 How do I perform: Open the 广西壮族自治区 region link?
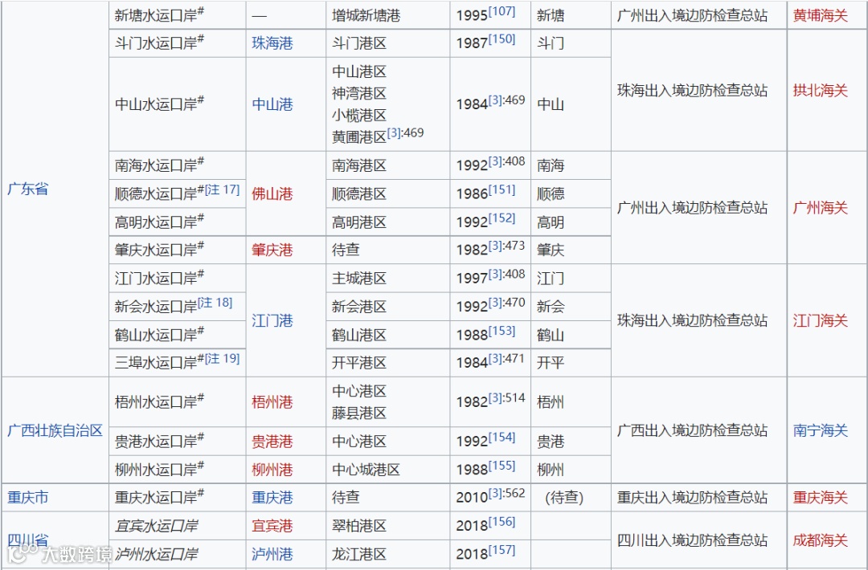click(54, 430)
